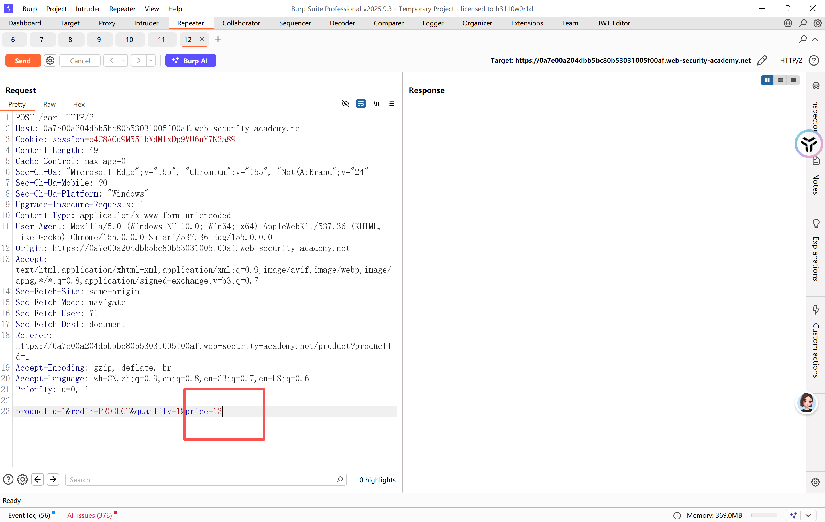Open the Intruder tool tab

tap(146, 23)
